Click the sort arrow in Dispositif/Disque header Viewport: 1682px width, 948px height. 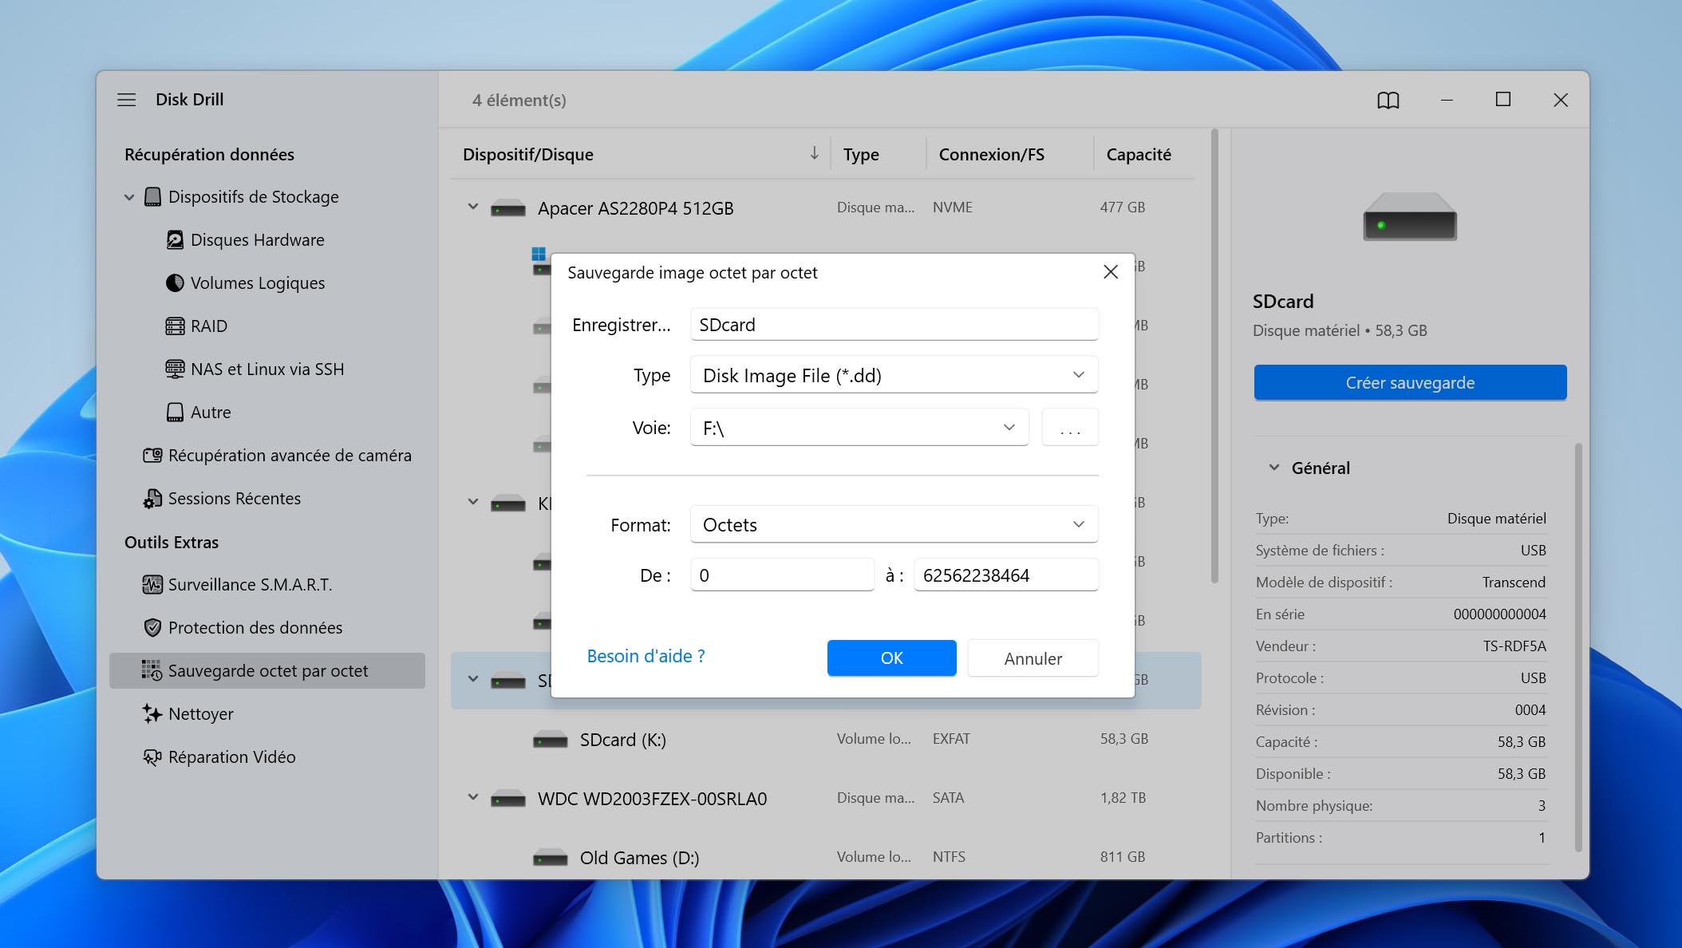815,153
